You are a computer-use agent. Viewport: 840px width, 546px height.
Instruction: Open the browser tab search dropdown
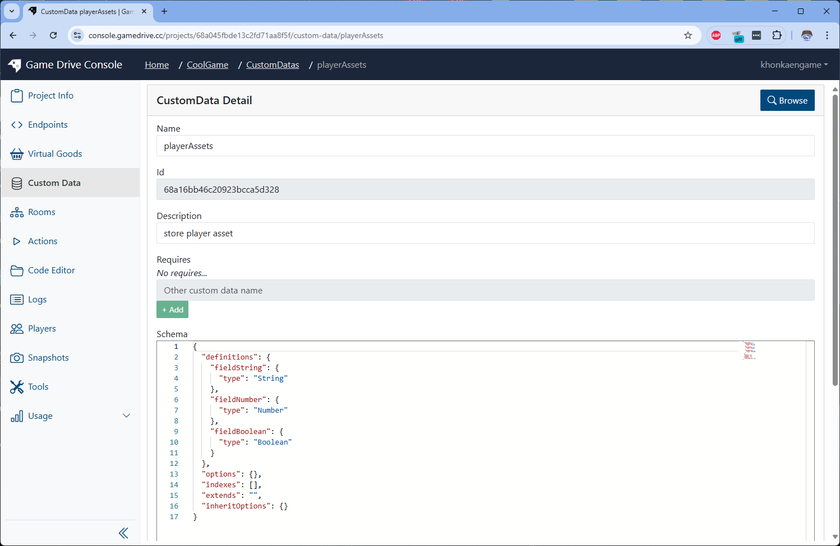pyautogui.click(x=12, y=11)
